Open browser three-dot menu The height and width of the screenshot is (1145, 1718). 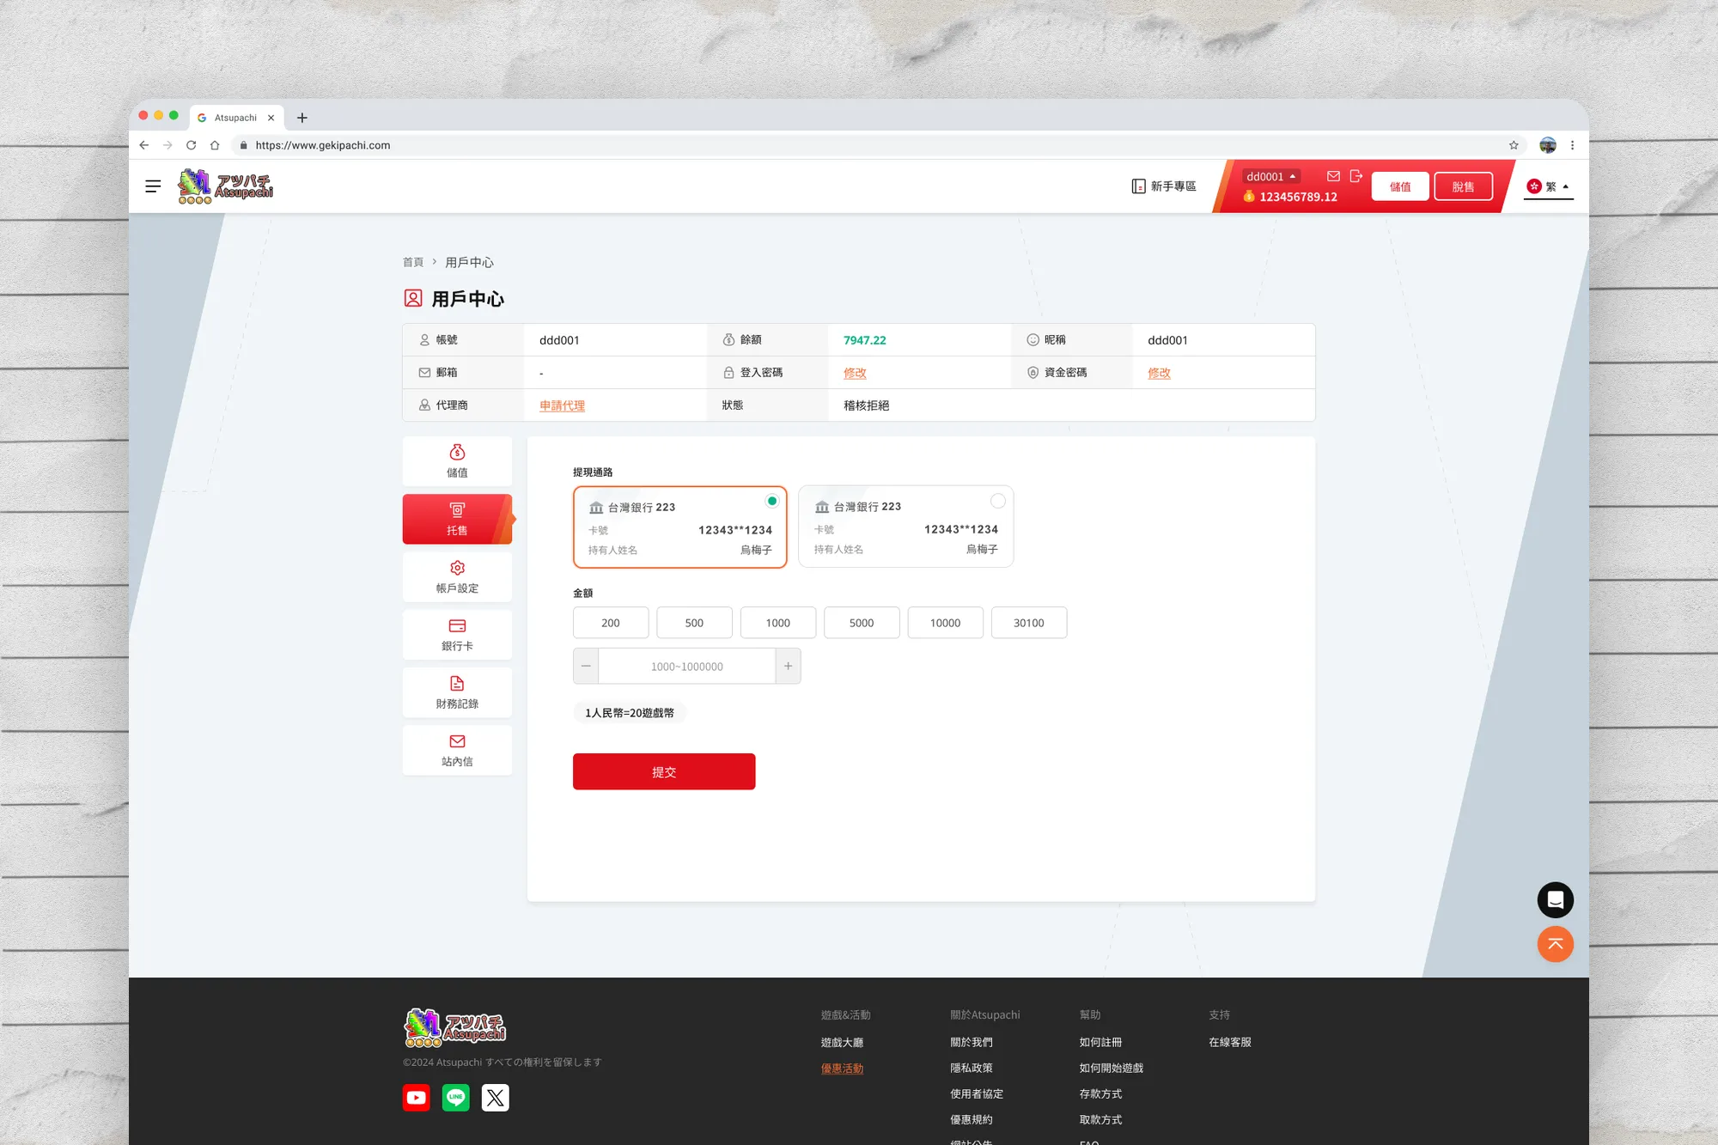[x=1573, y=145]
